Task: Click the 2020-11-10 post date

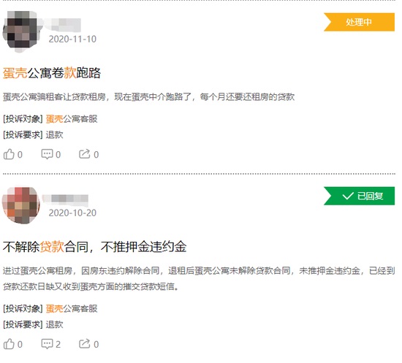Action: pyautogui.click(x=72, y=39)
